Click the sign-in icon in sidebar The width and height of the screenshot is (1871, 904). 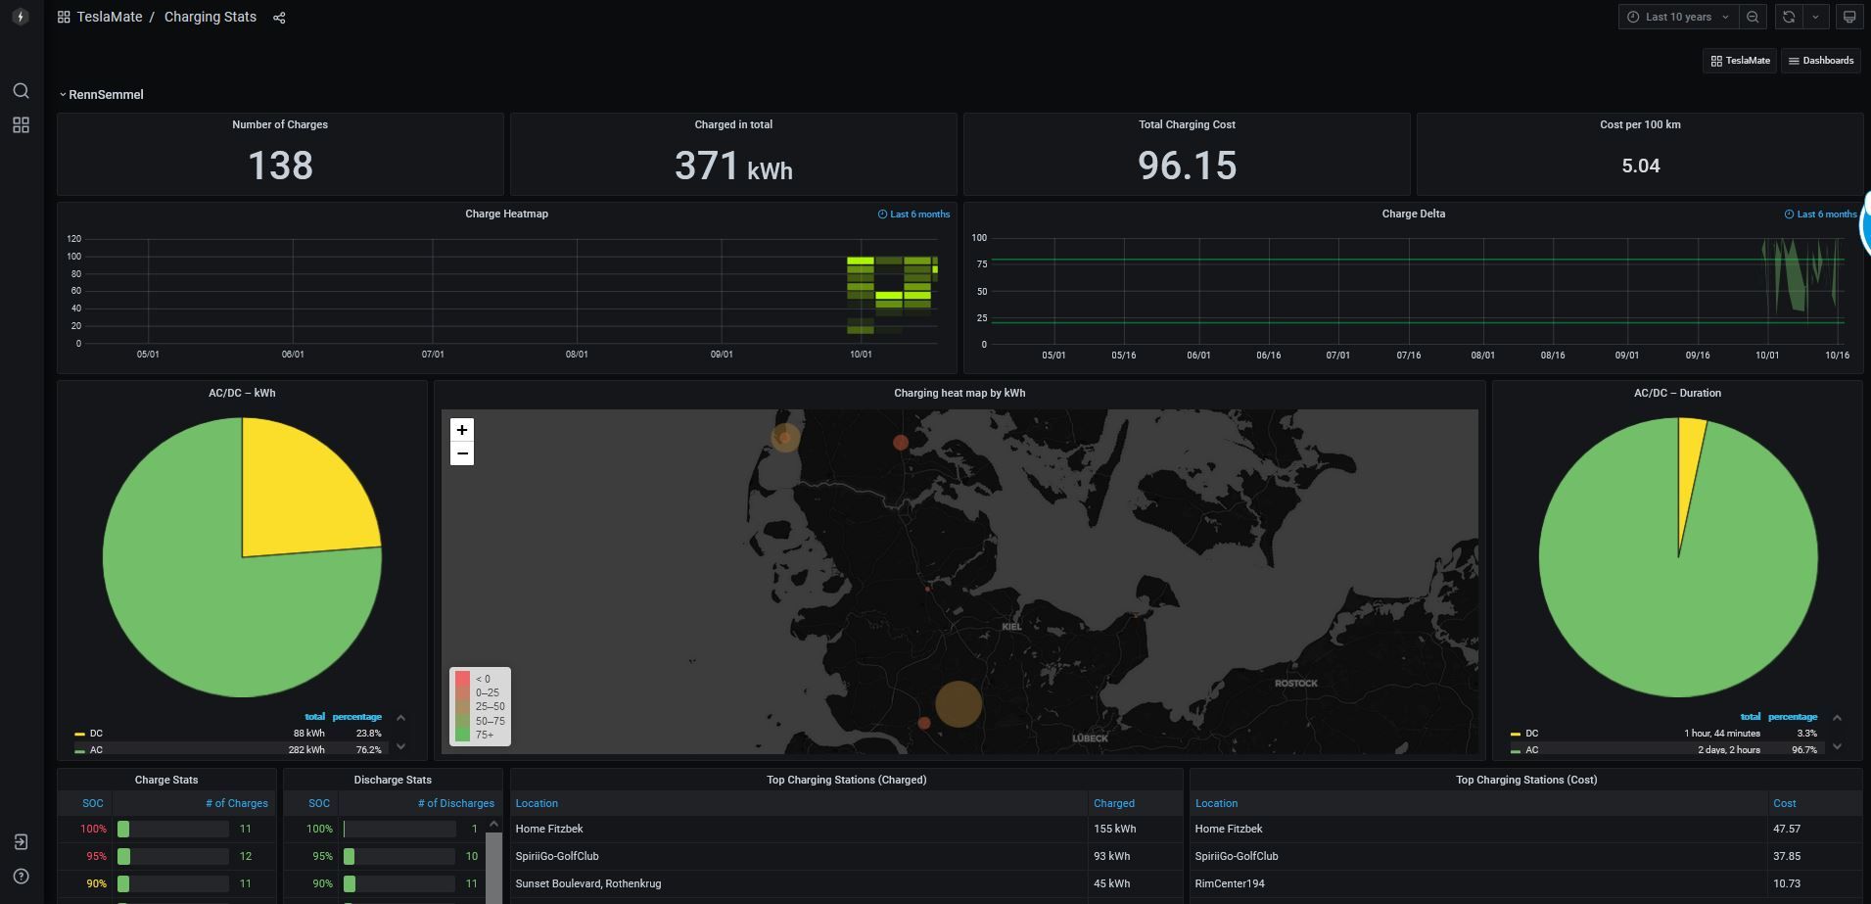click(21, 842)
